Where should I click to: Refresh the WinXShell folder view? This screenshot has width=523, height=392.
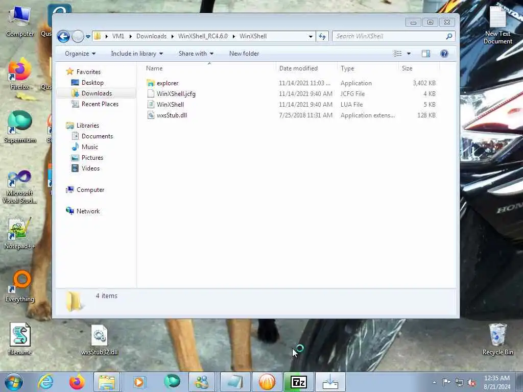(x=322, y=36)
